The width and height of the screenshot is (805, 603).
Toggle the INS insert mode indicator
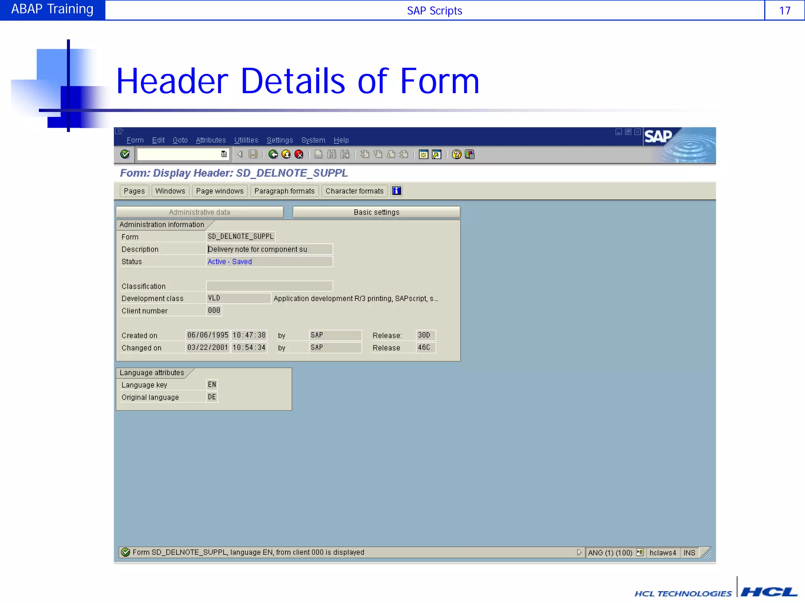[689, 553]
